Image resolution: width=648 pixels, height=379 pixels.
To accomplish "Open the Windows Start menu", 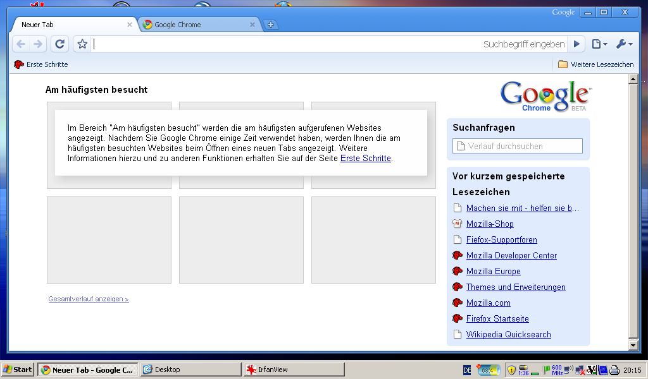I will (18, 370).
